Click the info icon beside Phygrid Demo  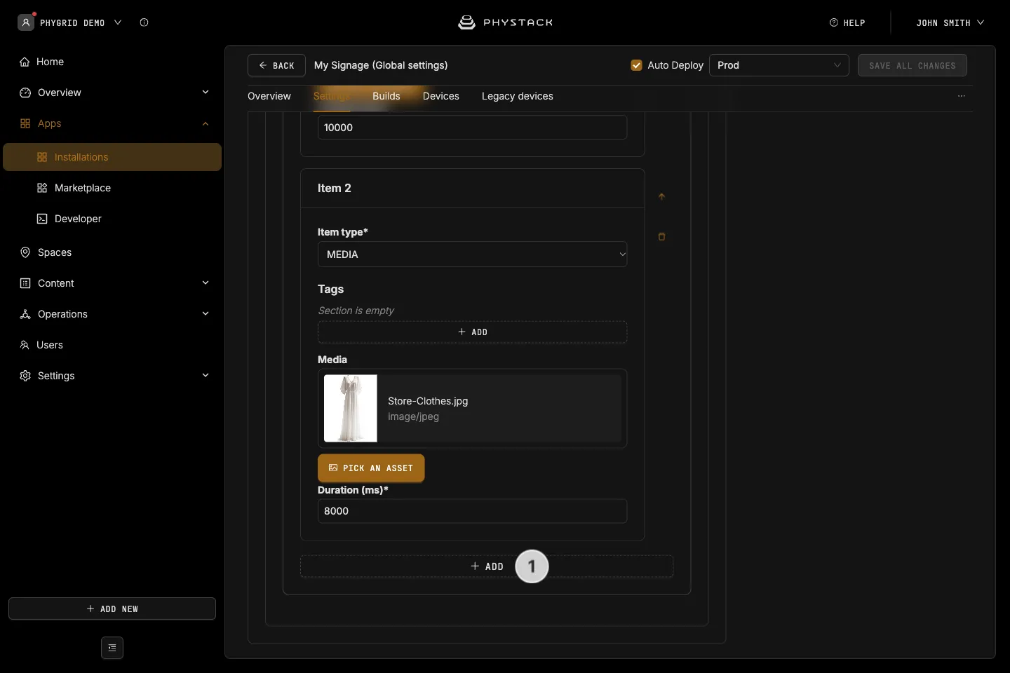tap(144, 22)
